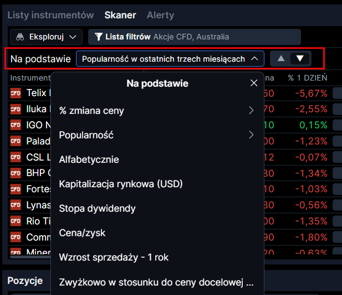The image size is (342, 295).
Task: Switch to the Listy instrumentów tab
Action: [x=50, y=15]
